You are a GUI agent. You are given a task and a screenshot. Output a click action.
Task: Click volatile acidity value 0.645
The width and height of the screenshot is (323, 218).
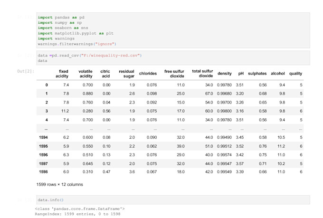88,163
